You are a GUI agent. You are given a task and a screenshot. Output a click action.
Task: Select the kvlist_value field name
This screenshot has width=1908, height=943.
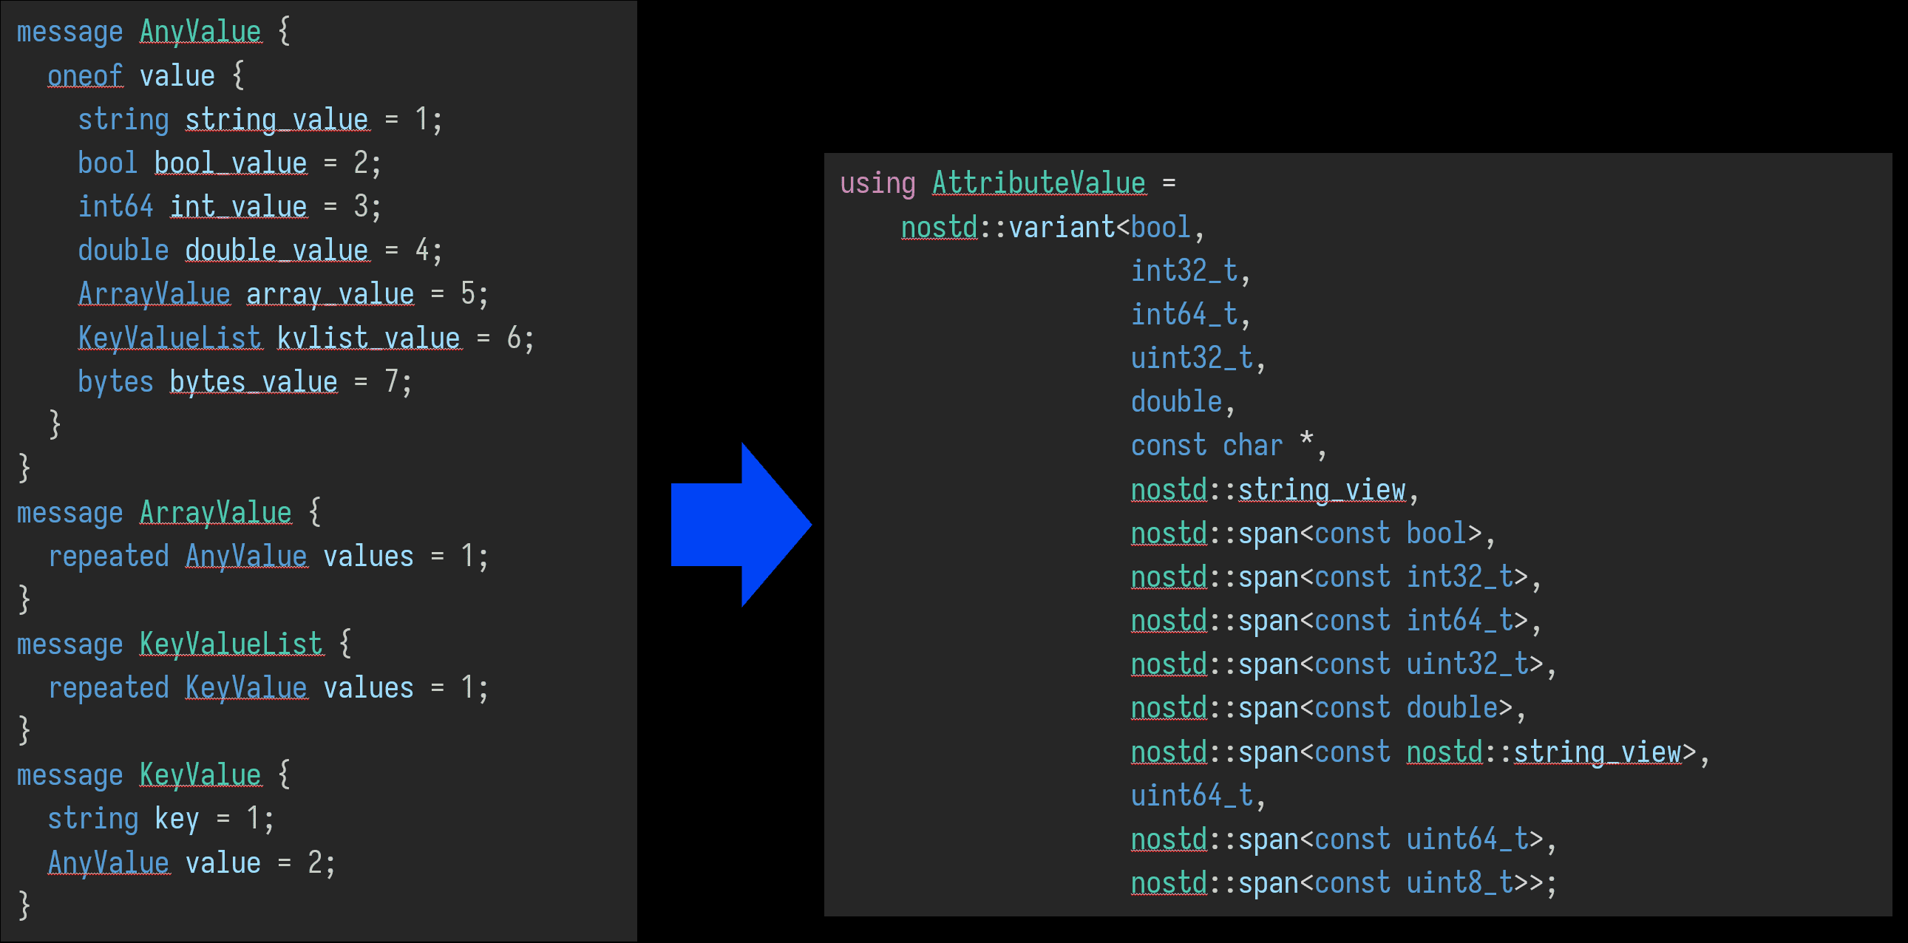click(x=369, y=338)
